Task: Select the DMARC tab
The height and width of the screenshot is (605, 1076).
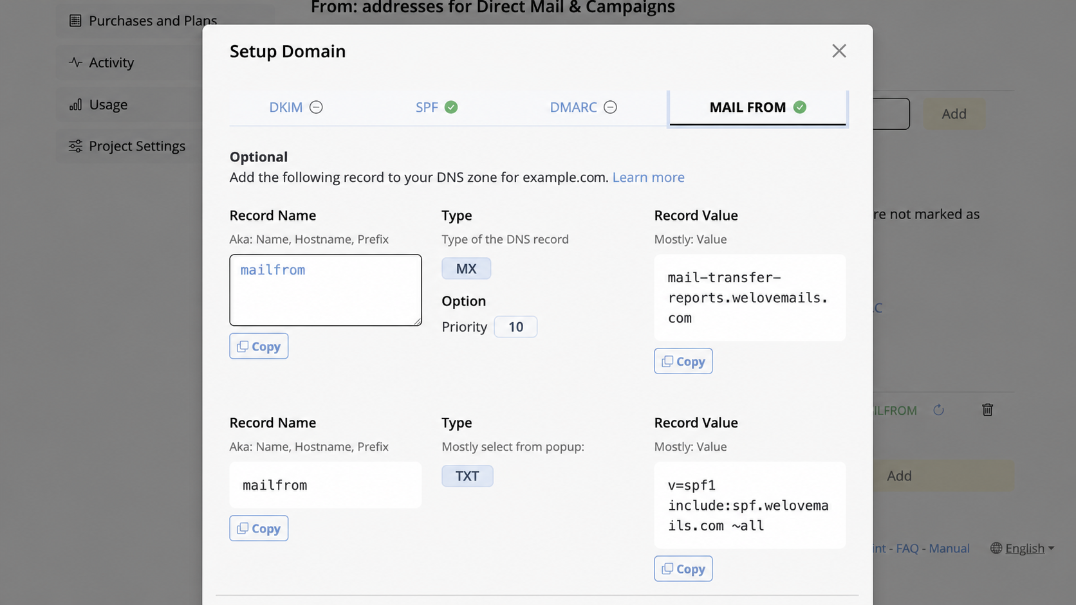Action: click(583, 107)
